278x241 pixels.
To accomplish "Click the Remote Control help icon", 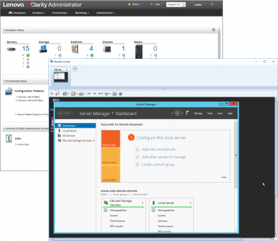I will click(120, 94).
